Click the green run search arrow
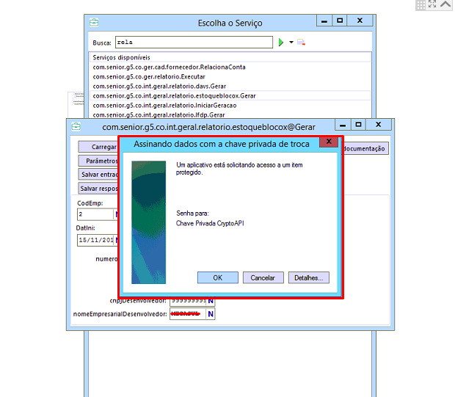Image resolution: width=455 pixels, height=397 pixels. 280,43
